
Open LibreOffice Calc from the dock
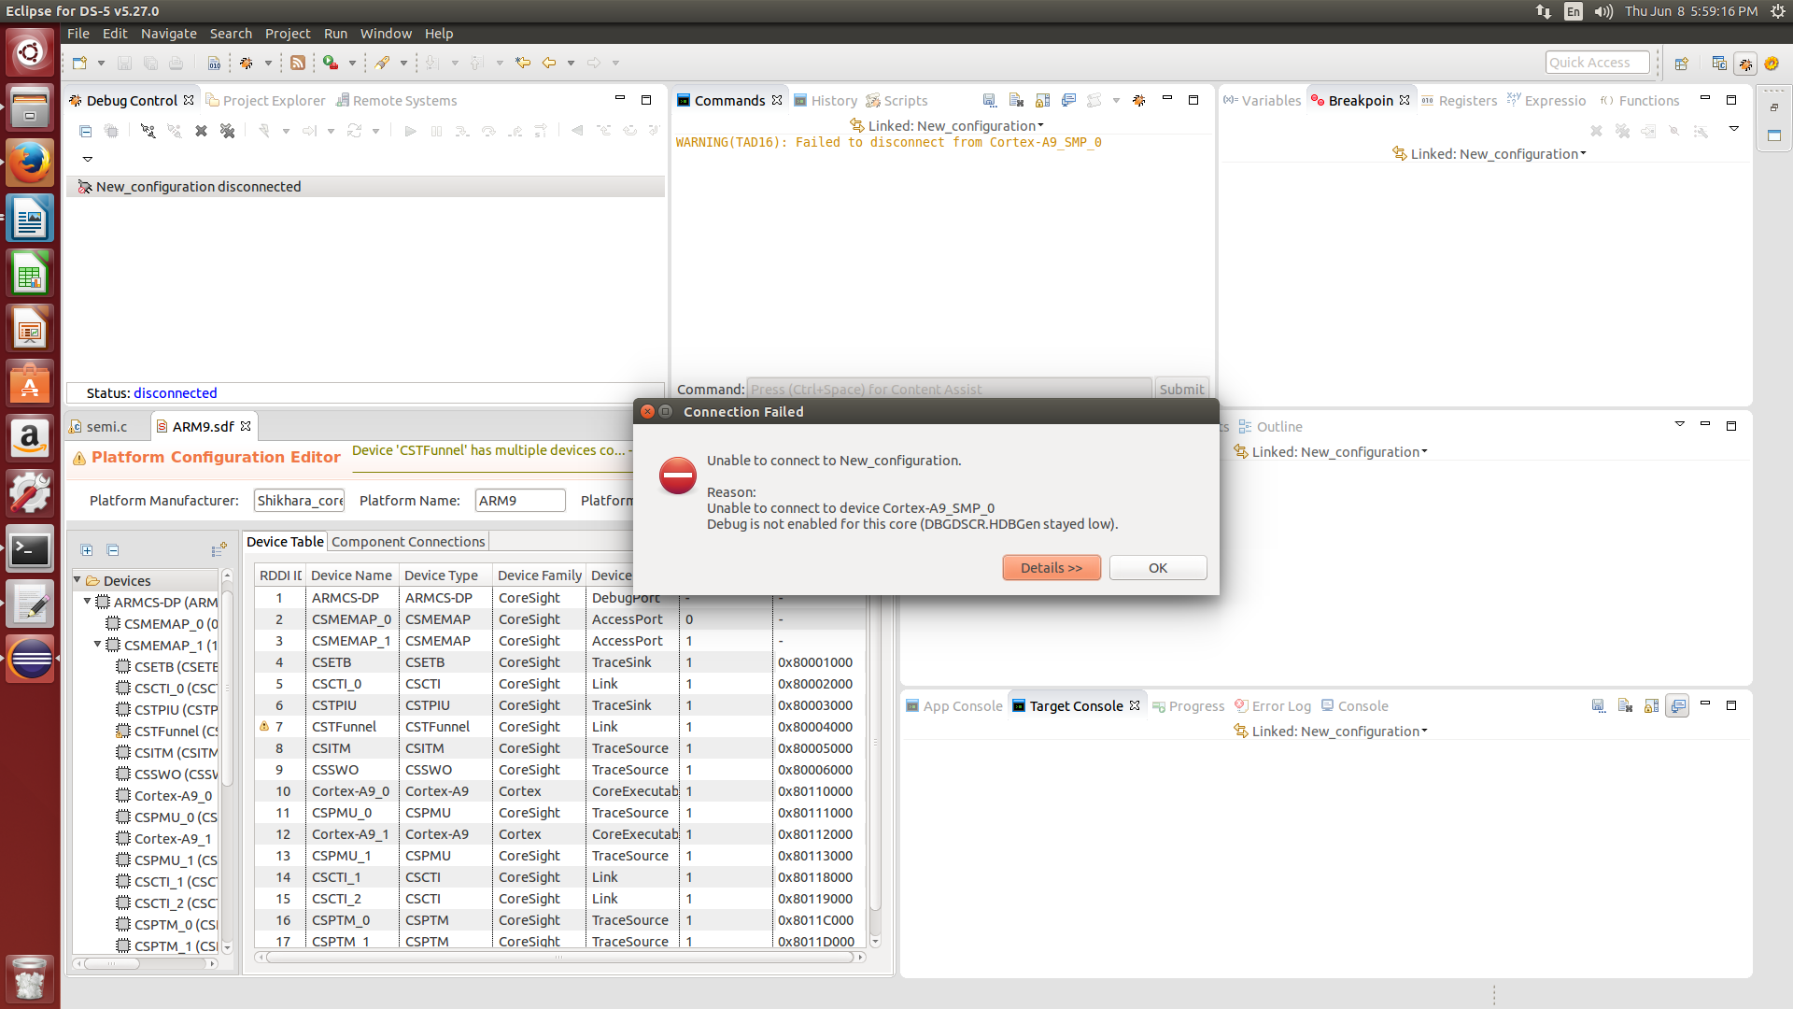[x=30, y=275]
